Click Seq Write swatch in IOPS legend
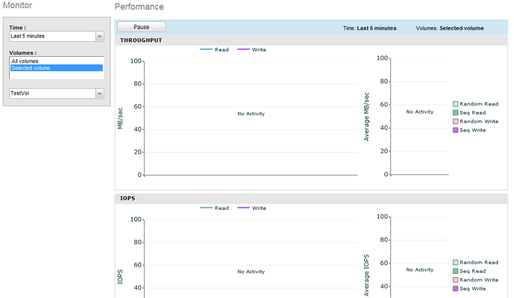Viewport: 514px width, 298px height. point(455,288)
